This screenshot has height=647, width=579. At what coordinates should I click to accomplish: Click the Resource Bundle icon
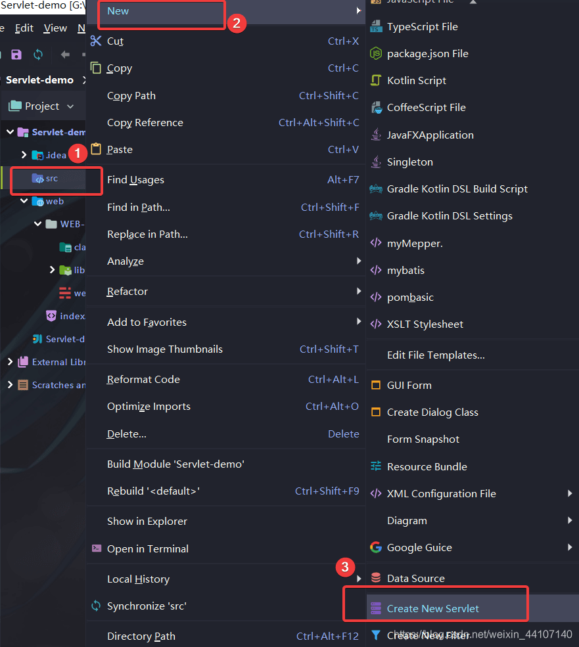pyautogui.click(x=376, y=466)
